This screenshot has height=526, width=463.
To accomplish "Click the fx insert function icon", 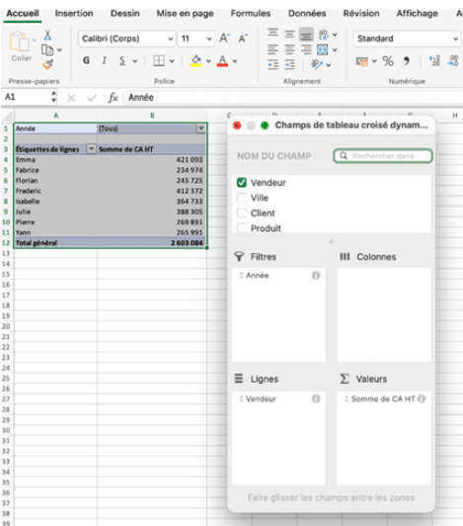I will [x=114, y=98].
